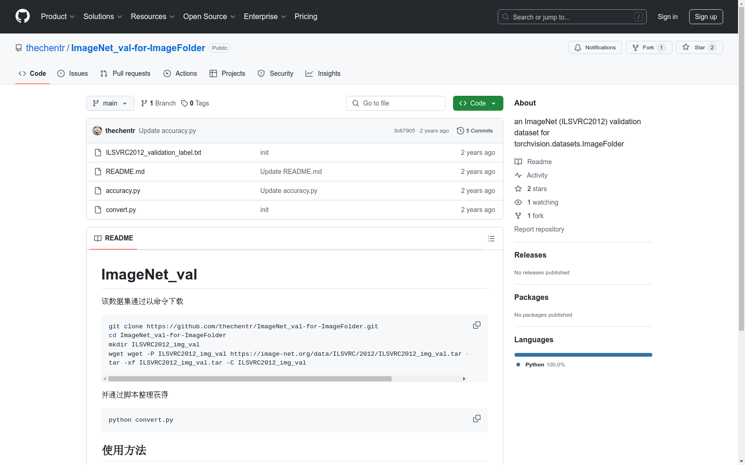Open thechentr avatar image

(x=97, y=131)
